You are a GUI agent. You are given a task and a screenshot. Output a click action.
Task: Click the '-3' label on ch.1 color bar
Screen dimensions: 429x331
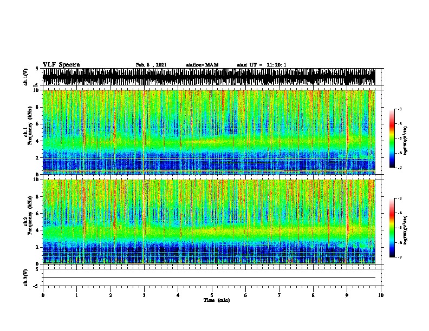400,109
